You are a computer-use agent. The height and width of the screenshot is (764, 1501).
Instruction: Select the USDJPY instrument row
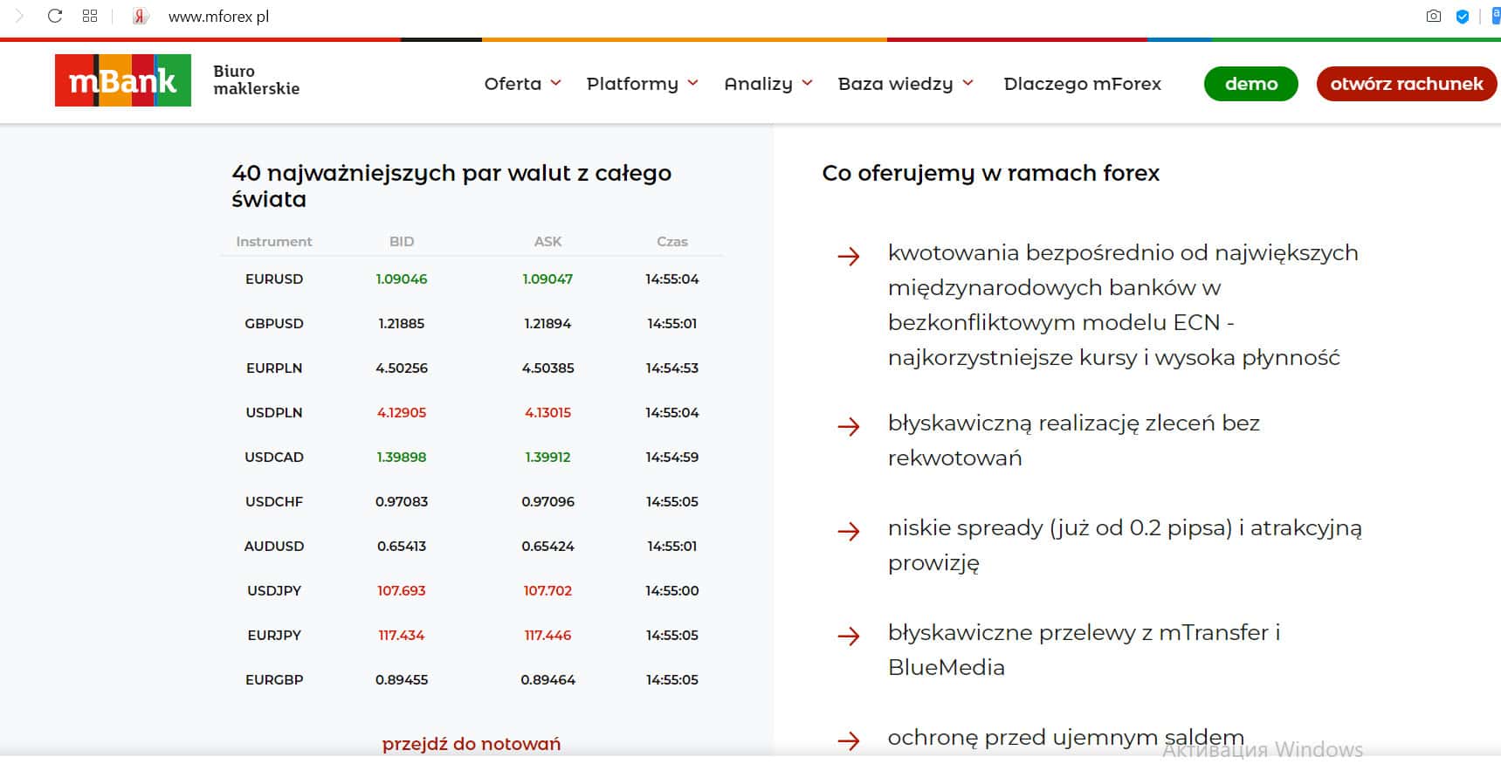click(472, 591)
